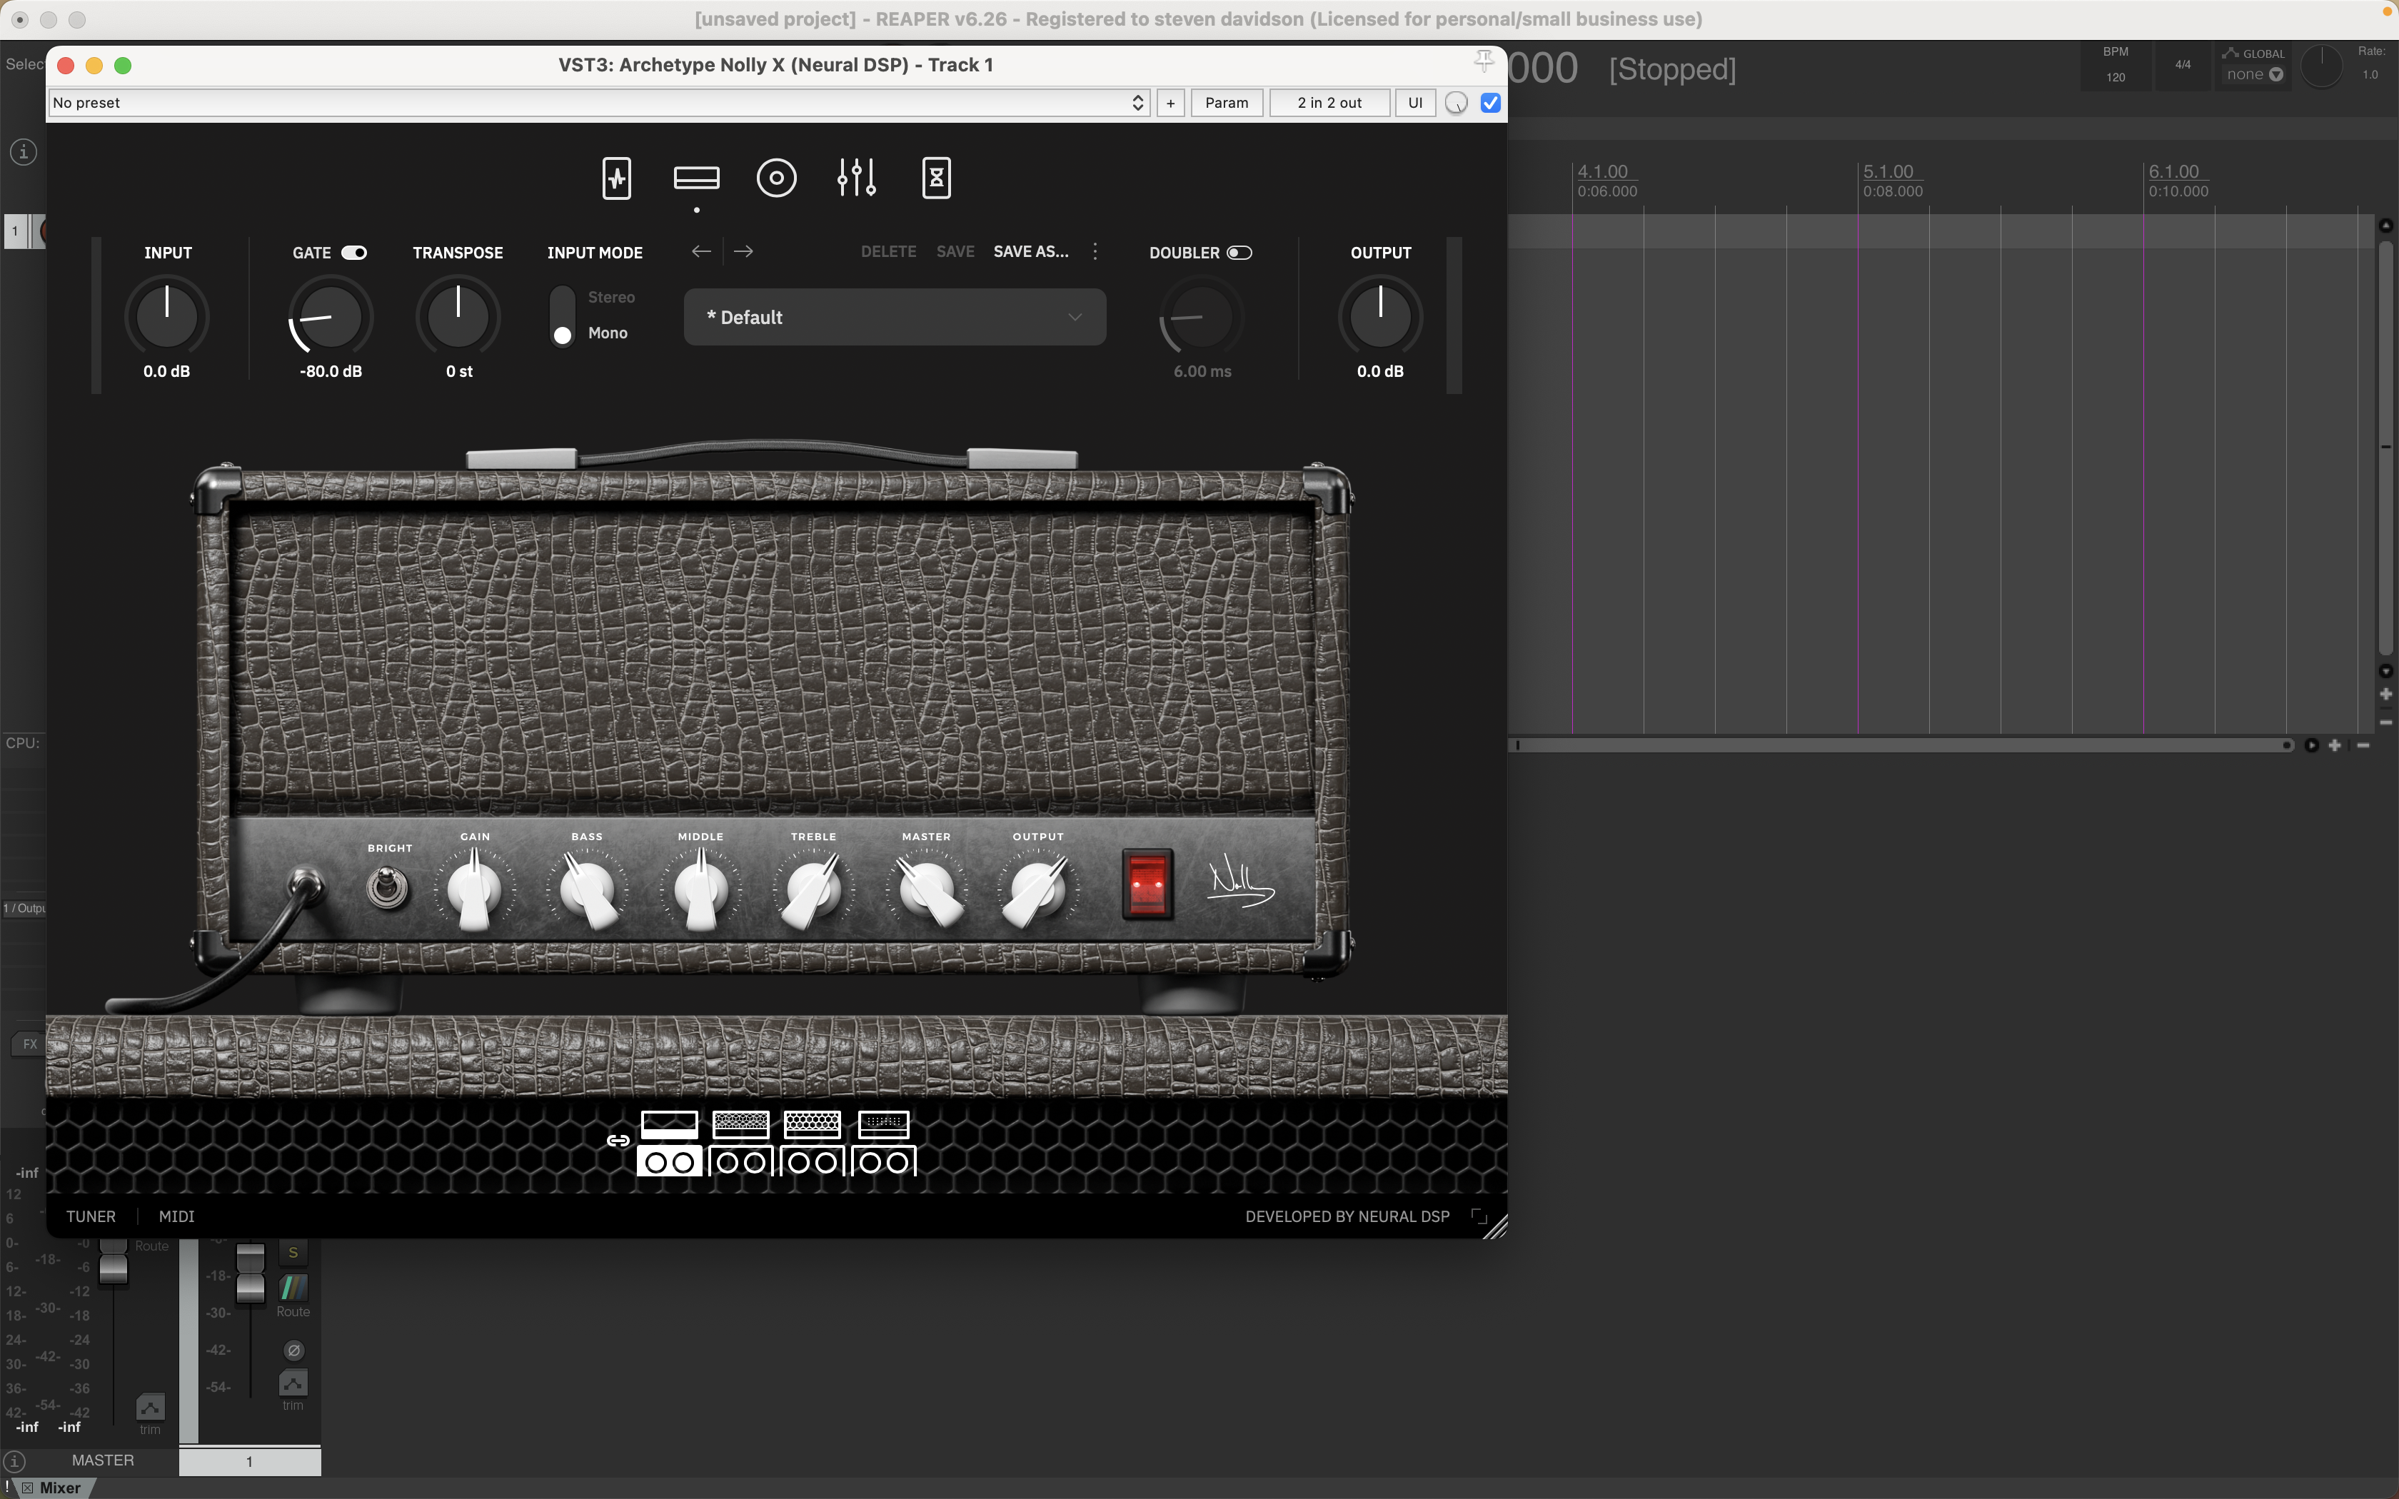The width and height of the screenshot is (2399, 1499).
Task: Click the amp Gain knob
Action: pyautogui.click(x=474, y=889)
